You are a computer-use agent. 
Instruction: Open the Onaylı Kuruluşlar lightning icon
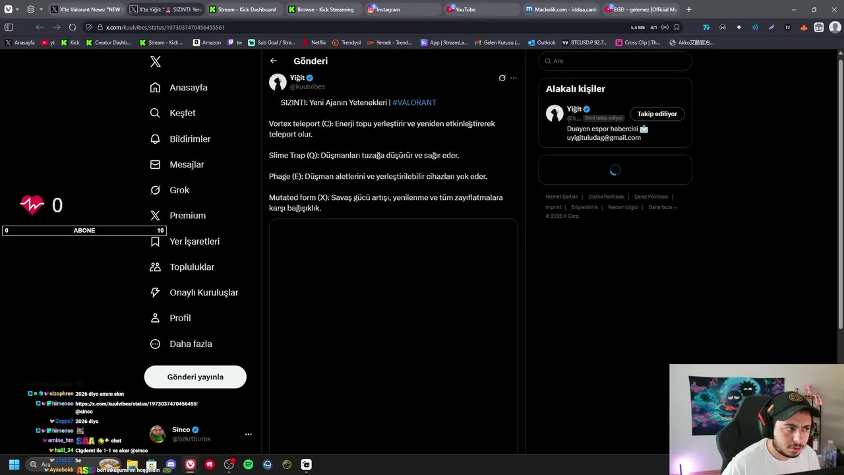pyautogui.click(x=155, y=292)
